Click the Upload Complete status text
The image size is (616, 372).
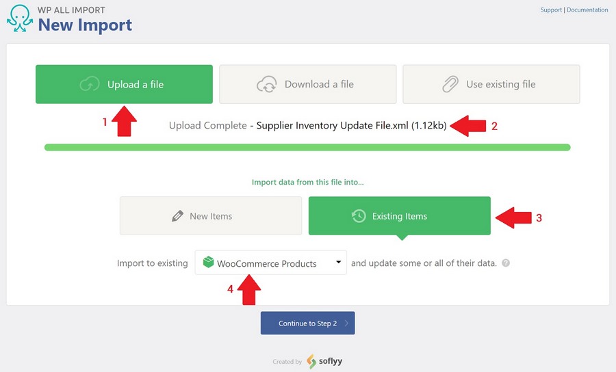pyautogui.click(x=208, y=126)
